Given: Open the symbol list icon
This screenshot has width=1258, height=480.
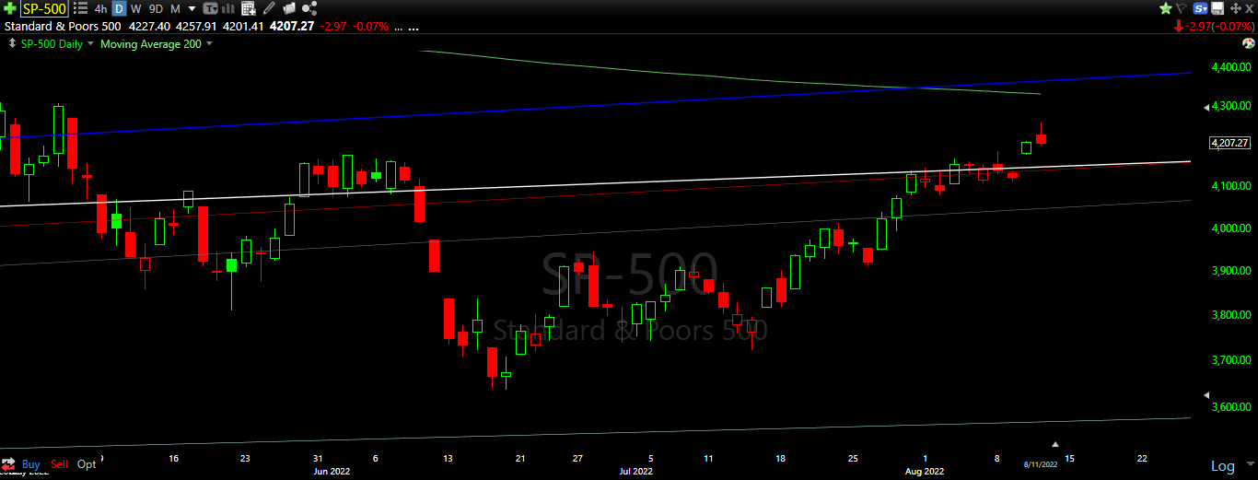Looking at the screenshot, I should pyautogui.click(x=80, y=8).
